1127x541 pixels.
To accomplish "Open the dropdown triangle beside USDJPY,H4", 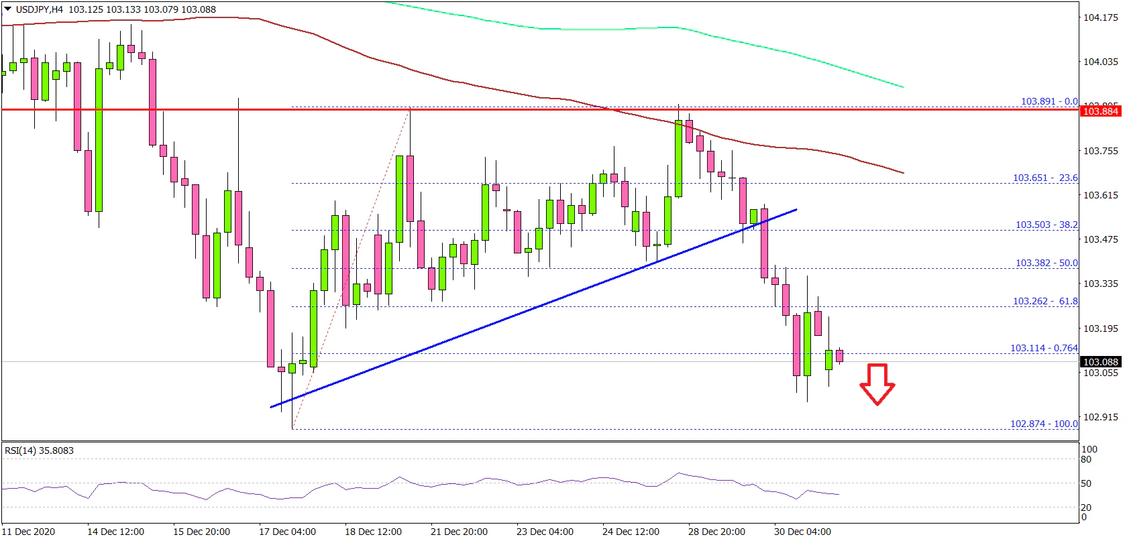I will click(x=7, y=9).
